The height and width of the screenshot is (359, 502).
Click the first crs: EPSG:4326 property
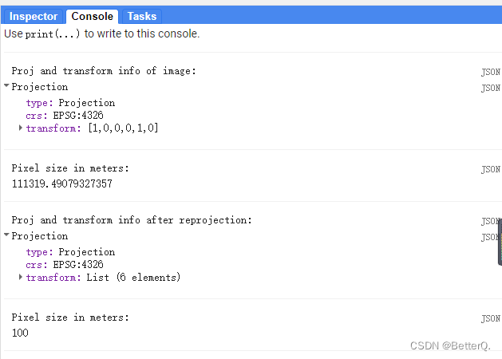(x=65, y=115)
